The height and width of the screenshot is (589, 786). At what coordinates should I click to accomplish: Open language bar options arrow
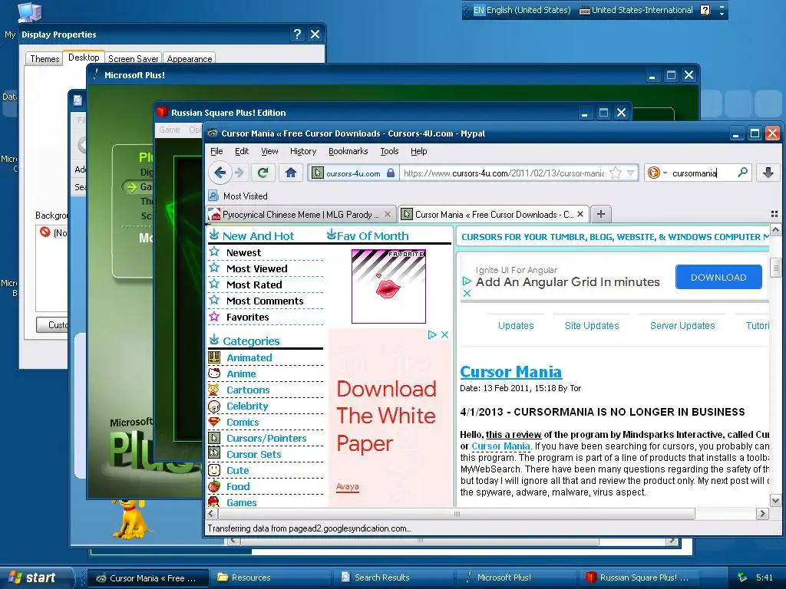coord(722,14)
